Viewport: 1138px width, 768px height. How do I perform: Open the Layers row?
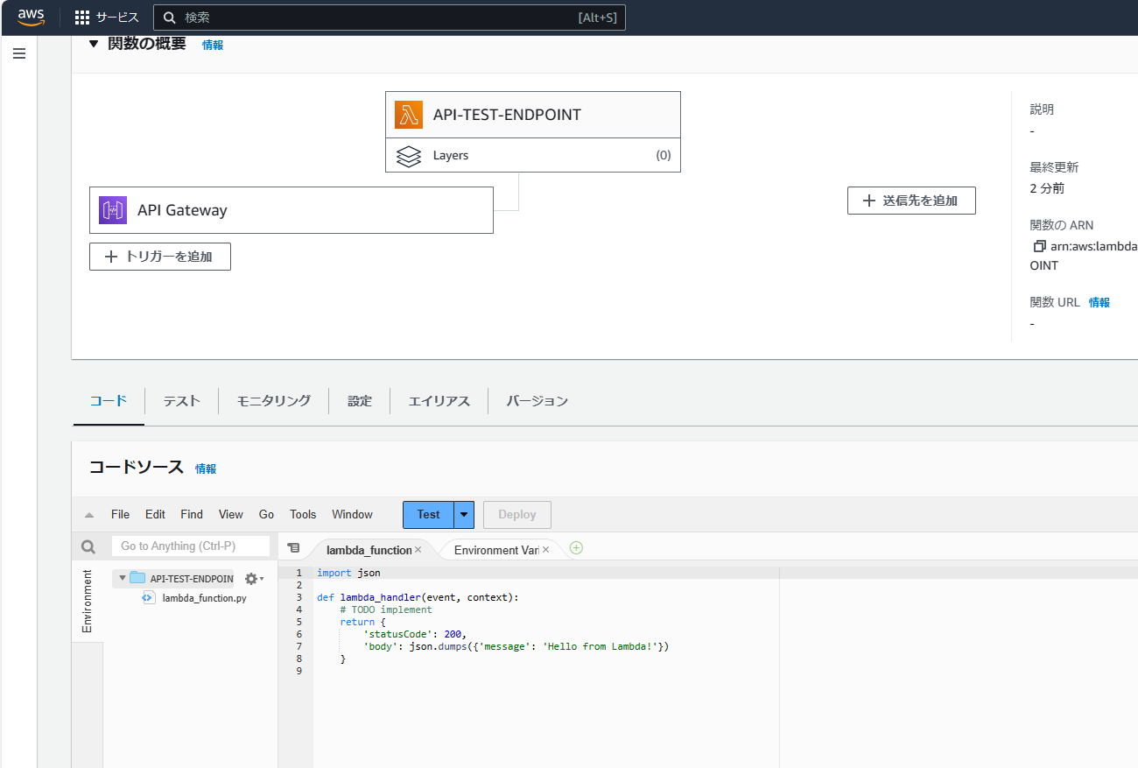tap(533, 155)
